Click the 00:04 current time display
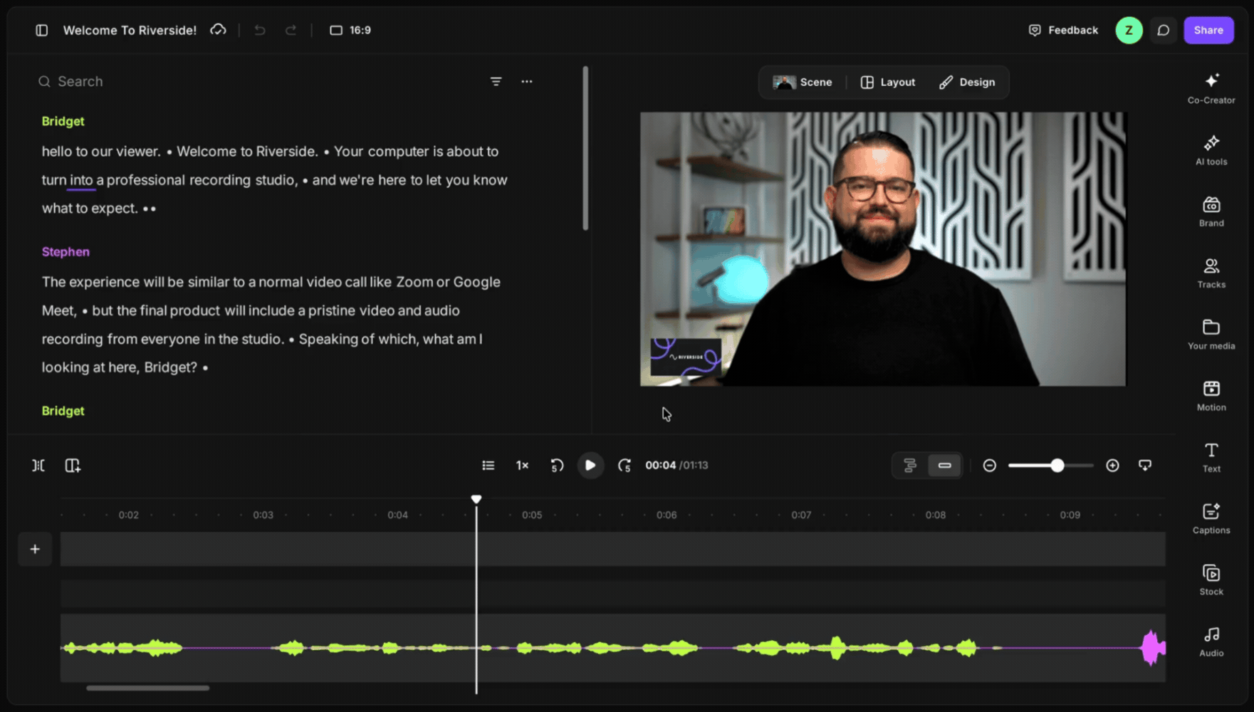This screenshot has height=712, width=1254. pos(660,465)
